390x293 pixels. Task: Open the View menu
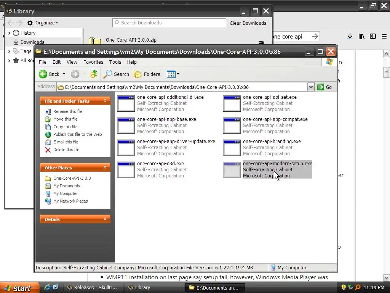(x=72, y=62)
